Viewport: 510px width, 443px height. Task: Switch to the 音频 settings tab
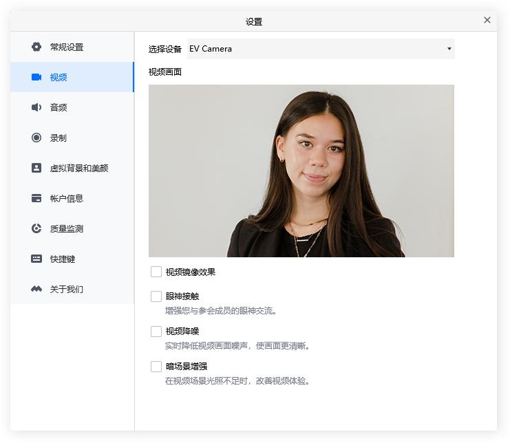tap(72, 107)
